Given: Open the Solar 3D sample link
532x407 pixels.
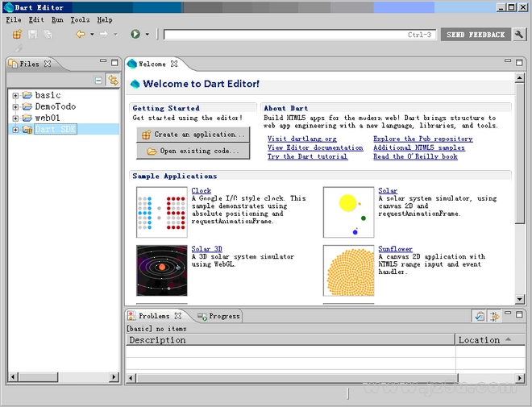Looking at the screenshot, I should click(x=206, y=249).
